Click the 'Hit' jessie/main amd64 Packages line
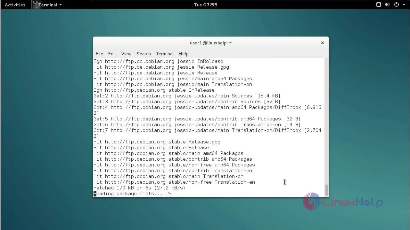Screen dimensions: 410x230 tap(173, 79)
